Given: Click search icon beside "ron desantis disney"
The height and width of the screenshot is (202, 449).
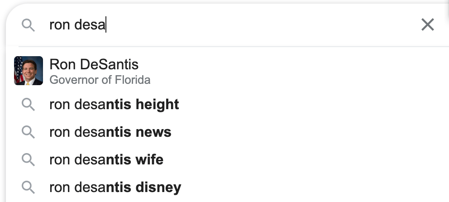Looking at the screenshot, I should [x=29, y=187].
